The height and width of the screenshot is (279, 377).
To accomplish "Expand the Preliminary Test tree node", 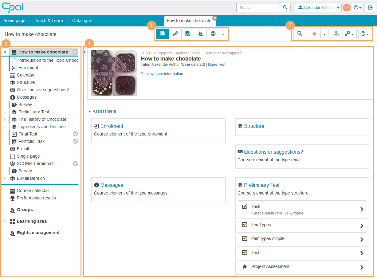I will (5, 112).
